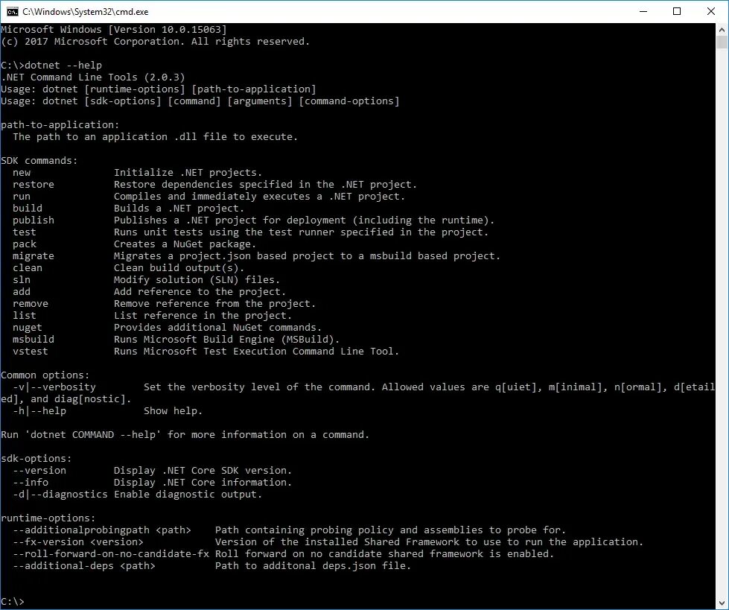Click '--roll-forward-on-no-candidate-fx' option

coord(111,554)
